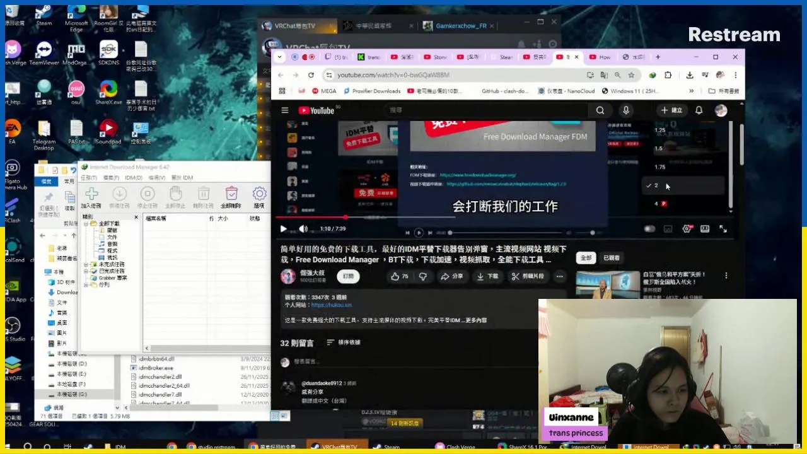The width and height of the screenshot is (807, 454).
Task: Click the YouTube search magnifier button
Action: point(600,110)
